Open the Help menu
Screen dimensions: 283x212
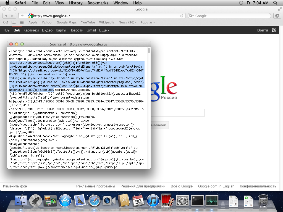pyautogui.click(x=137, y=3)
